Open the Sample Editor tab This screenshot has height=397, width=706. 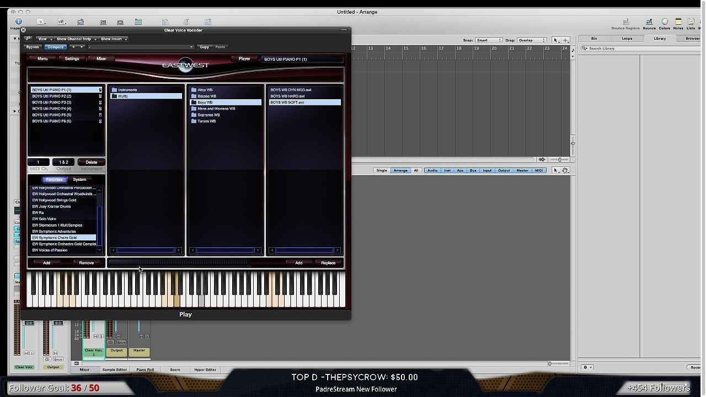(x=115, y=370)
